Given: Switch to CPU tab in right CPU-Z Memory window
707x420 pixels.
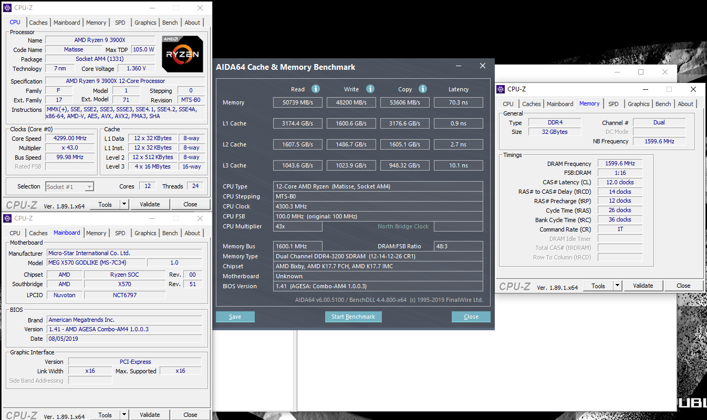Looking at the screenshot, I should coord(508,104).
